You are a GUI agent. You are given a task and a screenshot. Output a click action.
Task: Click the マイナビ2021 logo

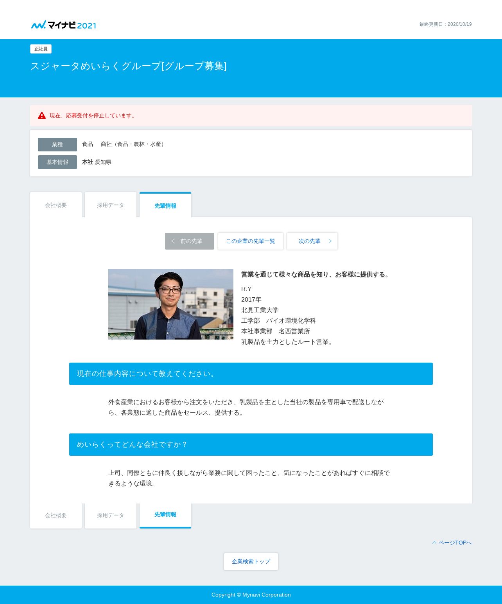point(63,25)
